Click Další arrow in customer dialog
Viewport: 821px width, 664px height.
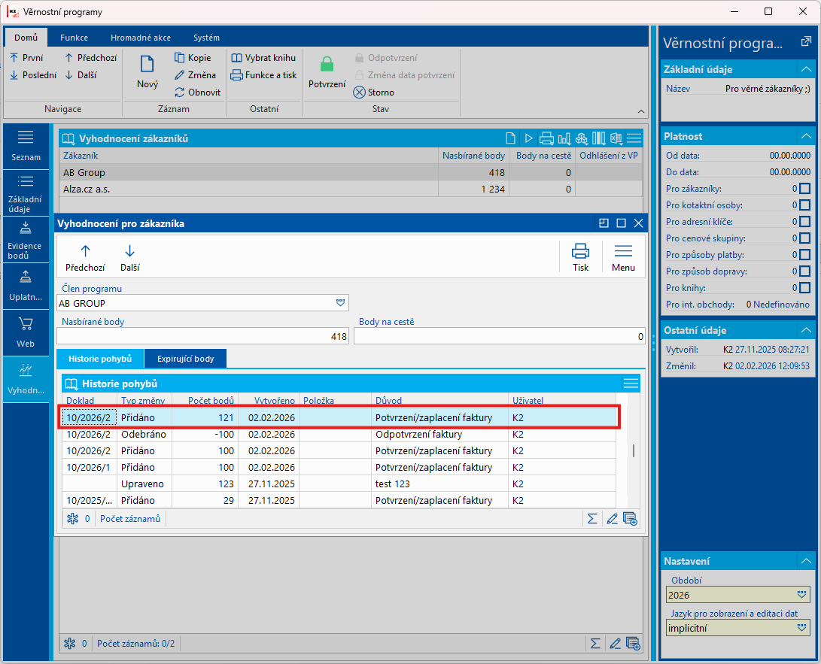coord(130,257)
